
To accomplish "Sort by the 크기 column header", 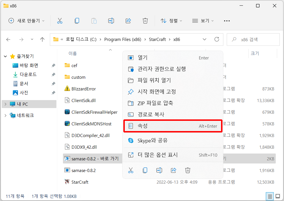I will pos(255,53).
